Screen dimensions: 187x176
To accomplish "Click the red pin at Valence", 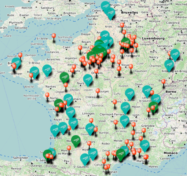I will (133, 135).
